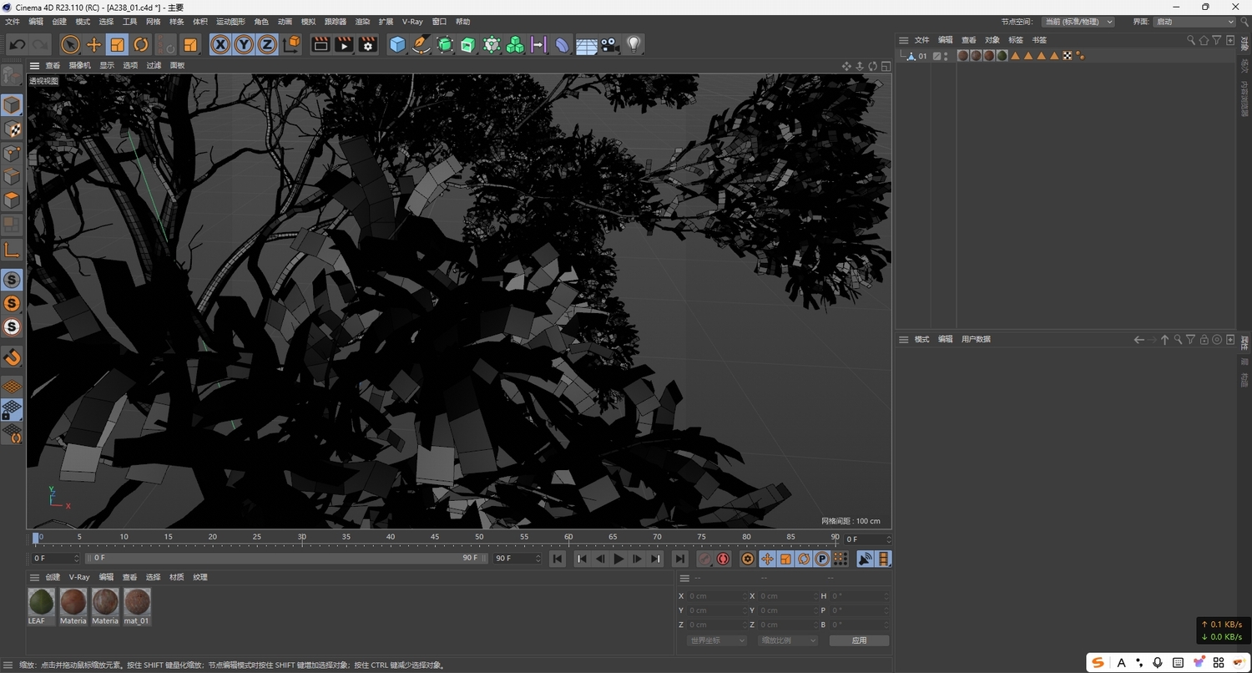The height and width of the screenshot is (673, 1252).
Task: Open the 缩放比例 dropdown in coordinates panel
Action: [785, 640]
